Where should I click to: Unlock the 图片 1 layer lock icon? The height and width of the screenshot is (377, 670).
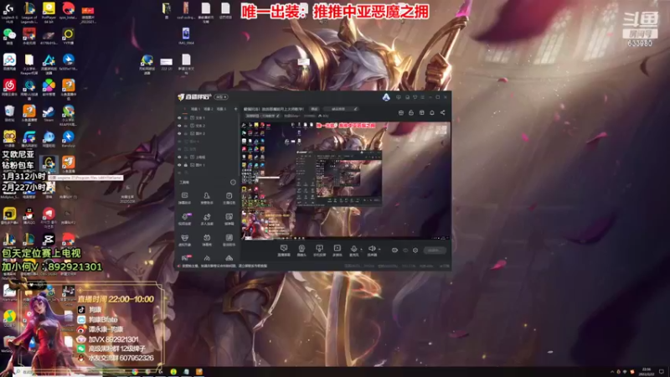click(x=185, y=165)
